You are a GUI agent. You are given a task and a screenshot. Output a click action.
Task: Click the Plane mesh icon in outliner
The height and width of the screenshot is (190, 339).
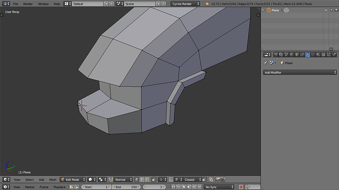(269, 10)
